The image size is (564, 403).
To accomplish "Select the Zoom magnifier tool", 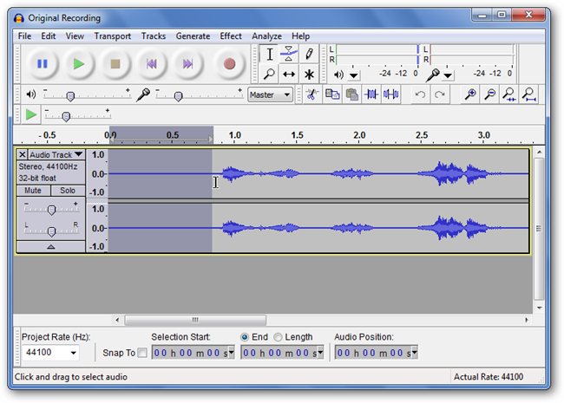I will click(x=269, y=75).
